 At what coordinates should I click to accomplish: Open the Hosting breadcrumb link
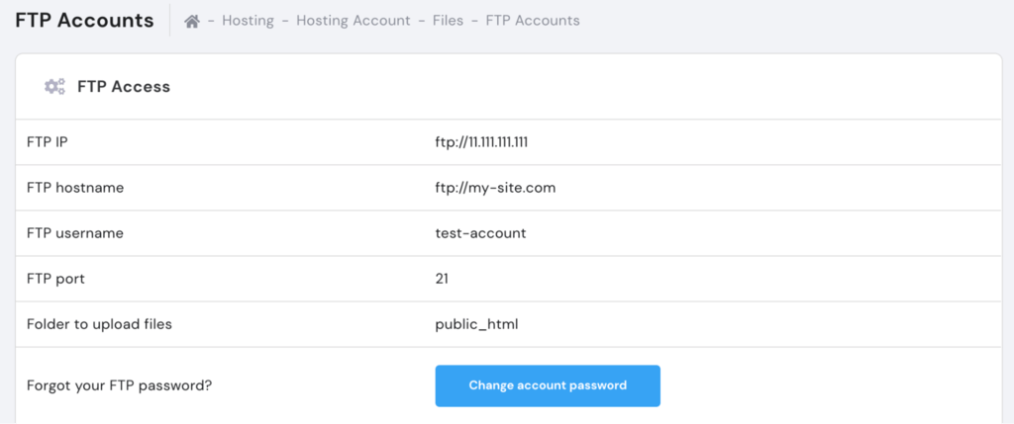coord(248,20)
